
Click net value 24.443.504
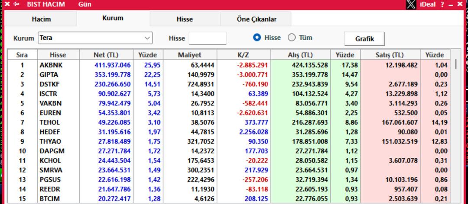coord(114,160)
